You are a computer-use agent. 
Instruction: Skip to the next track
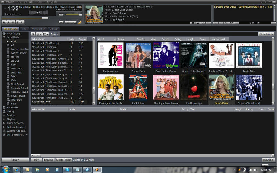pos(22,22)
